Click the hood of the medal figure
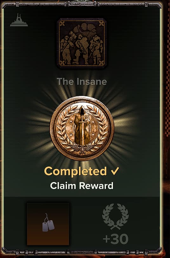This screenshot has width=170, height=258. point(82,110)
